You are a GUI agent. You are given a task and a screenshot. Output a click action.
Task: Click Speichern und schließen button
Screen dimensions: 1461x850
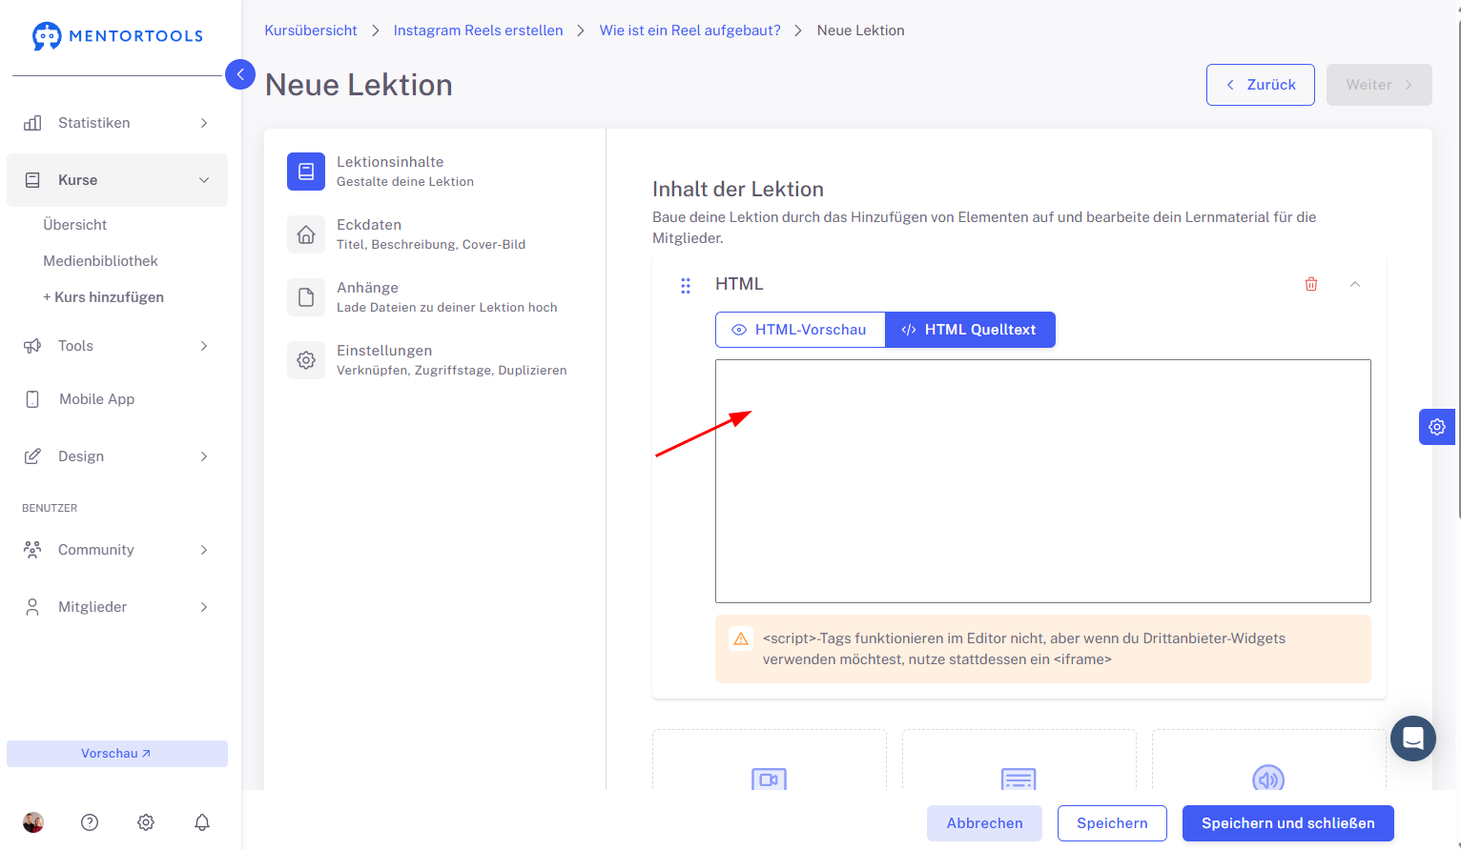click(x=1288, y=823)
